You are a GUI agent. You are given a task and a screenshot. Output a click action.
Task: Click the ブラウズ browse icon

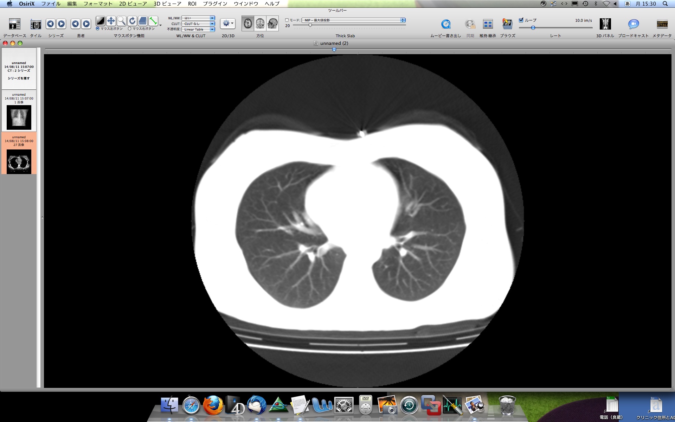[507, 24]
